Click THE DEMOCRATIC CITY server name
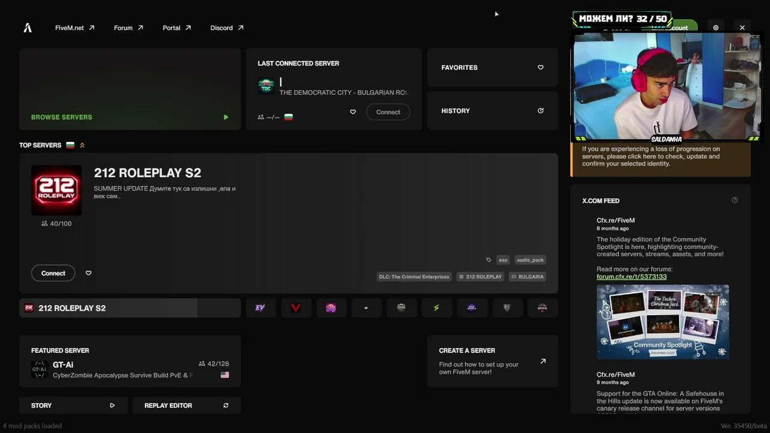770x433 pixels. (343, 93)
